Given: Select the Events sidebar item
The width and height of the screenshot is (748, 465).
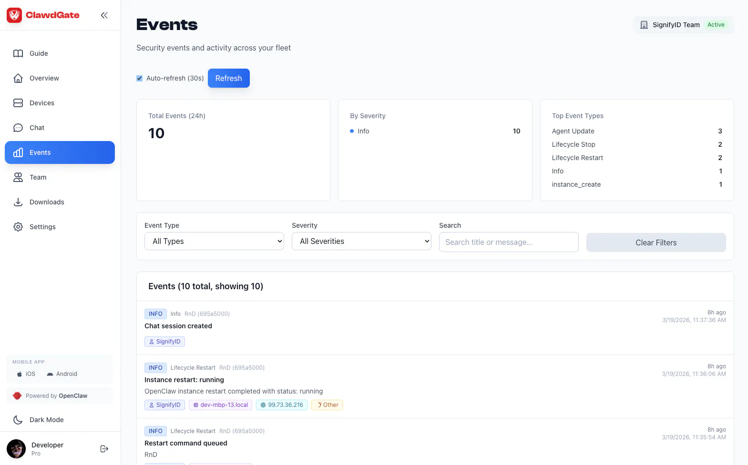Looking at the screenshot, I should coord(60,152).
